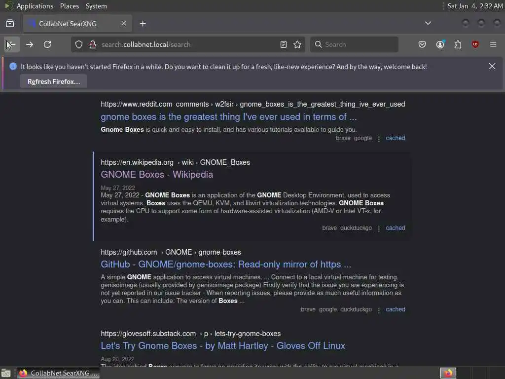Click the search magnifier icon in toolbar
Viewport: 505px width, 379px height.
pos(318,44)
